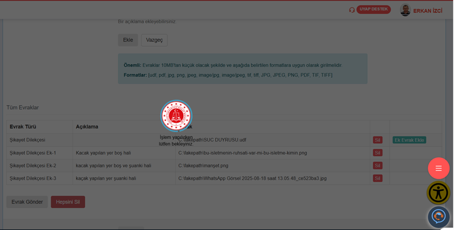Click the blue chat assistant icon

[439, 217]
